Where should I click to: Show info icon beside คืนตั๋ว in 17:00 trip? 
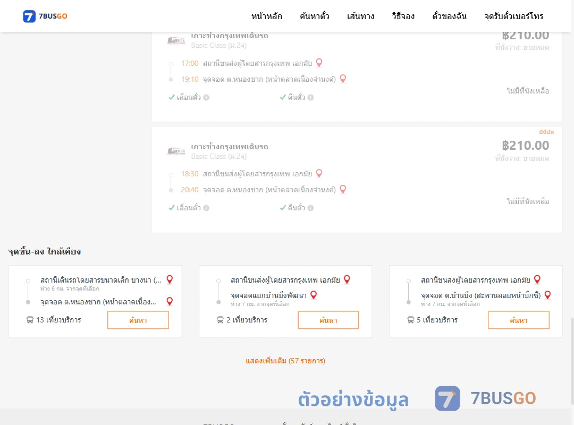[x=310, y=97]
